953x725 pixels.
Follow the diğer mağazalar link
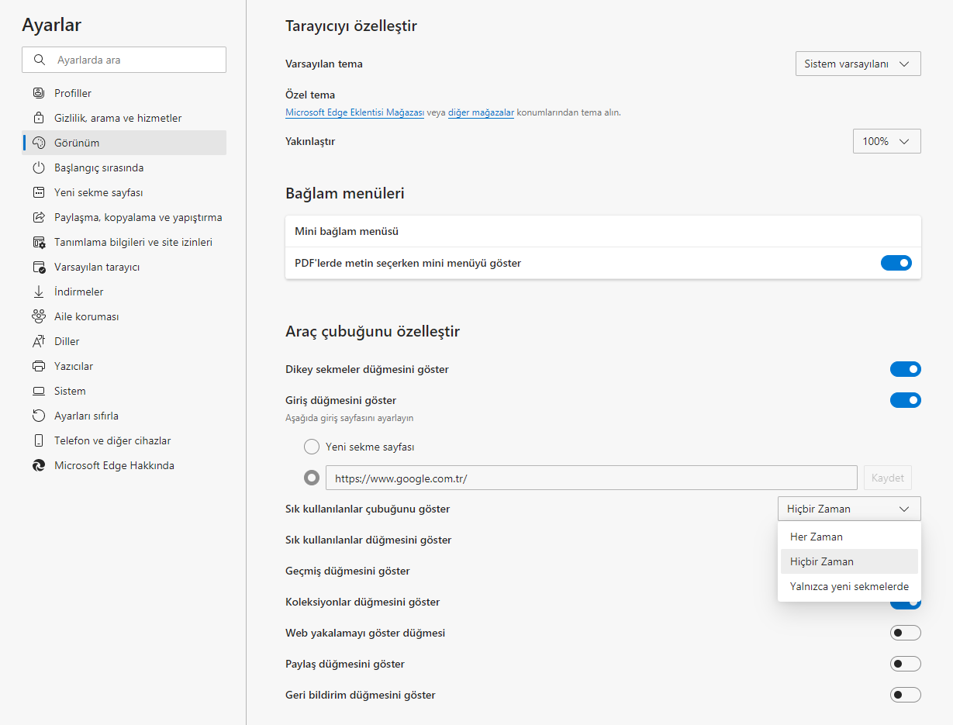pyautogui.click(x=481, y=112)
